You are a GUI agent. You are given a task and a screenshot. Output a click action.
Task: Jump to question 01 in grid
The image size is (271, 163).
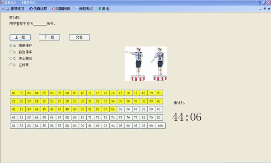pos(14,93)
